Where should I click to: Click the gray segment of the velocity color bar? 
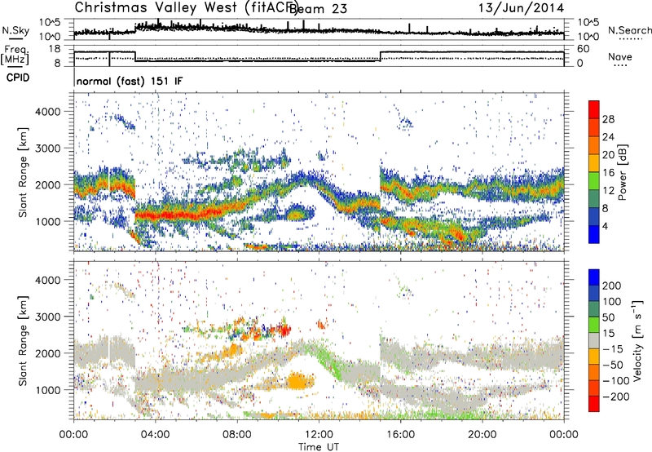point(594,341)
